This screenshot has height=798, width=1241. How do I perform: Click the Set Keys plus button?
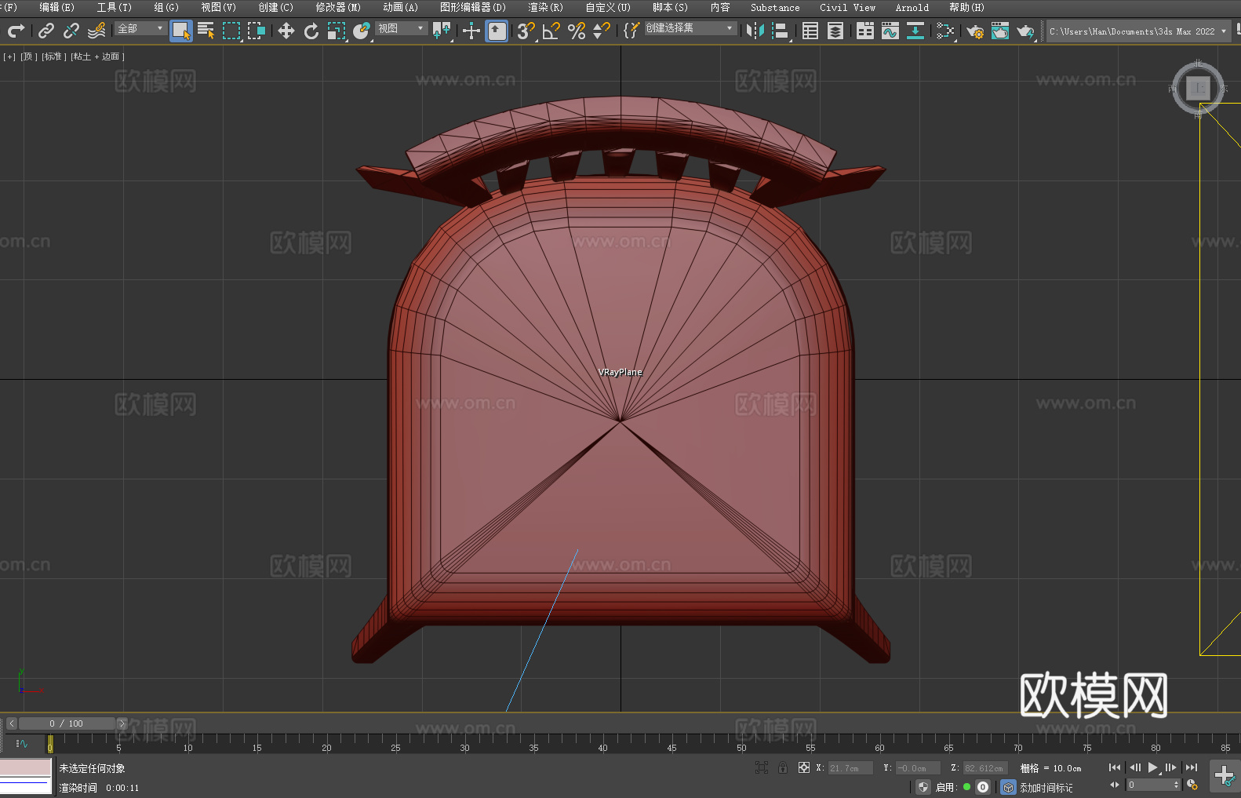[x=1224, y=775]
